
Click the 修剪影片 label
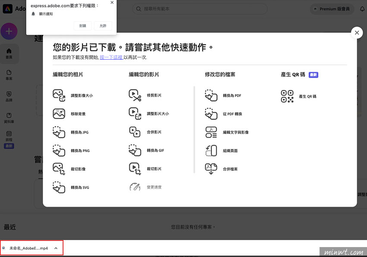[x=154, y=95]
